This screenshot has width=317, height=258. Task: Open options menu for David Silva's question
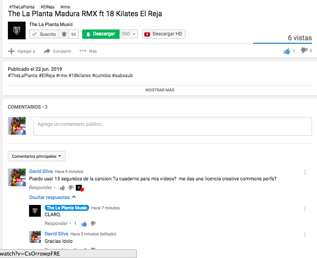tap(305, 172)
